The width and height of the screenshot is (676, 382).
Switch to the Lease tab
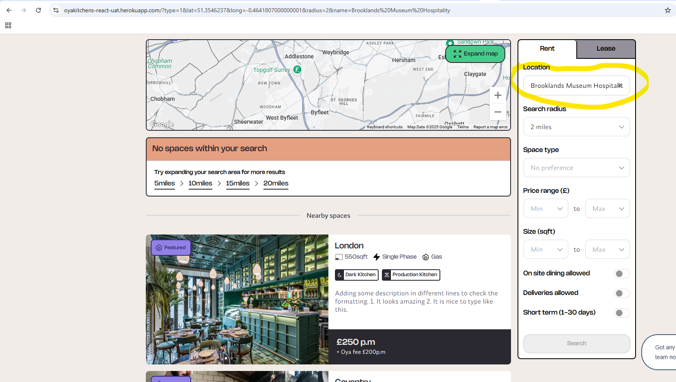click(605, 49)
